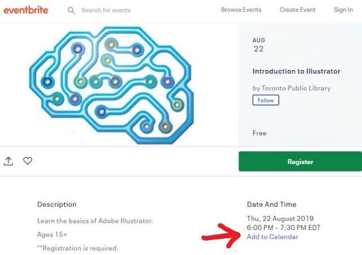This screenshot has width=362, height=255.
Task: Click the Date And Time heading
Action: tap(271, 204)
